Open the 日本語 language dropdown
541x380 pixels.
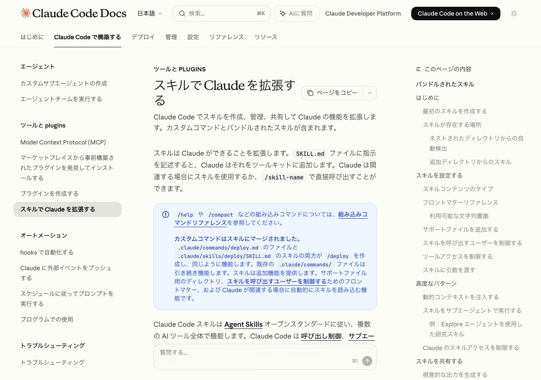(150, 14)
